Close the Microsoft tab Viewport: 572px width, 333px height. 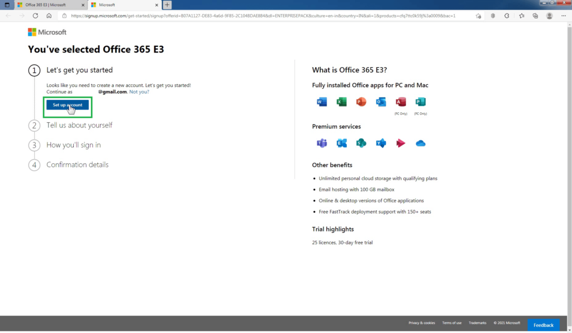pos(156,5)
